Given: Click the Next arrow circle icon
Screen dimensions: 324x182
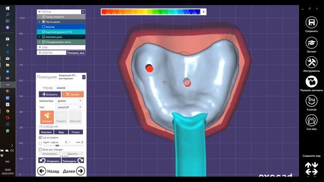Looking at the screenshot, I should pos(80,171).
